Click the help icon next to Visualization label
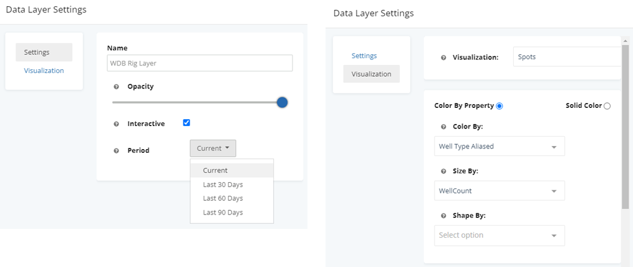Screen dimensions: 633x267 pyautogui.click(x=443, y=58)
